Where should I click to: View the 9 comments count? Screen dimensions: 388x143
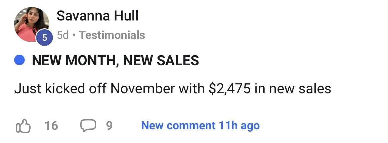[109, 126]
